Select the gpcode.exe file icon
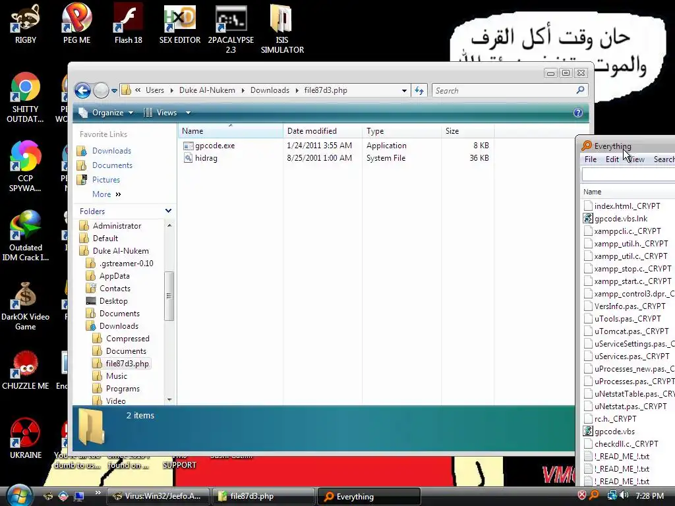 188,146
